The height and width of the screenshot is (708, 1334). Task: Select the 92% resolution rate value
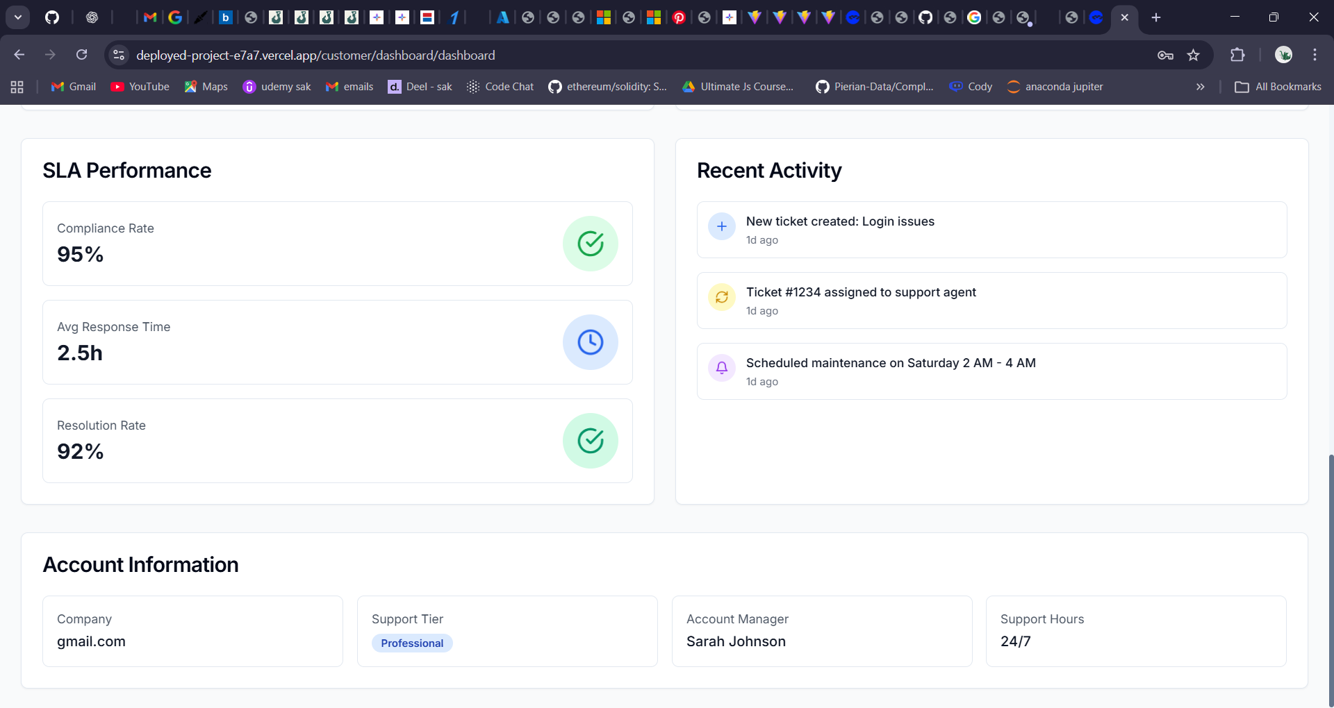click(x=80, y=452)
